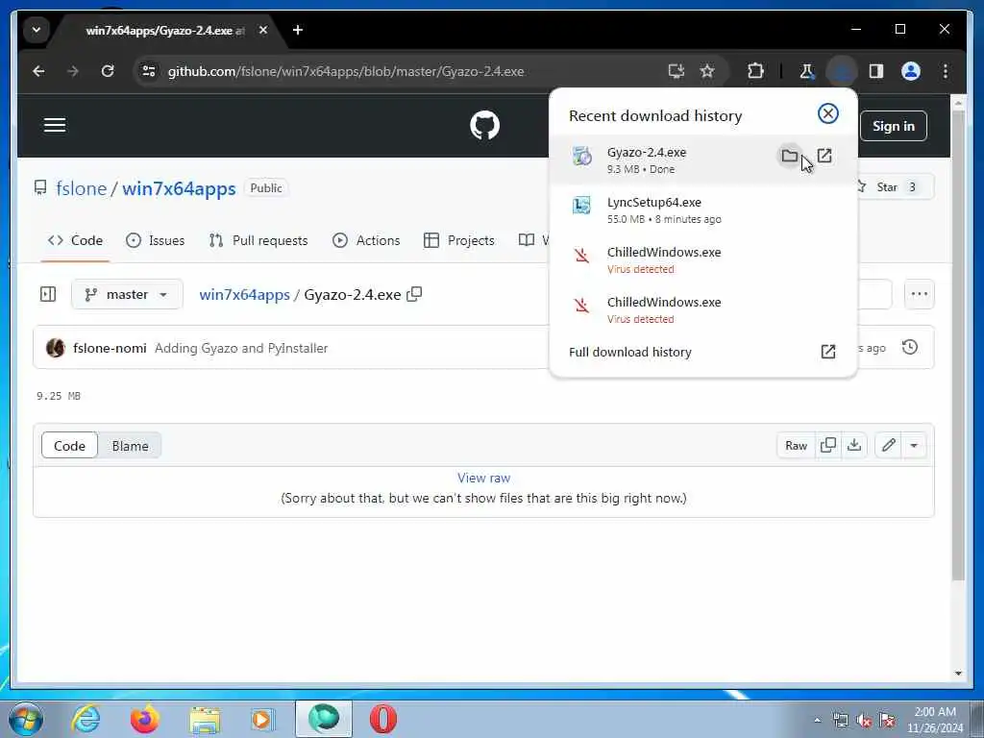Go back to previous page

[38, 71]
